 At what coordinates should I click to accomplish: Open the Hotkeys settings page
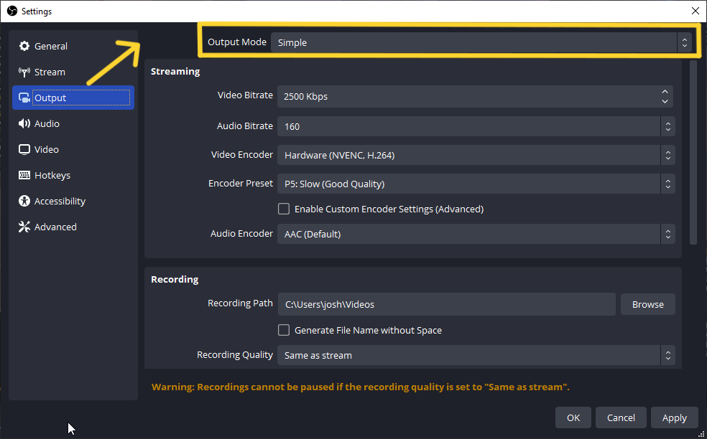(x=73, y=175)
